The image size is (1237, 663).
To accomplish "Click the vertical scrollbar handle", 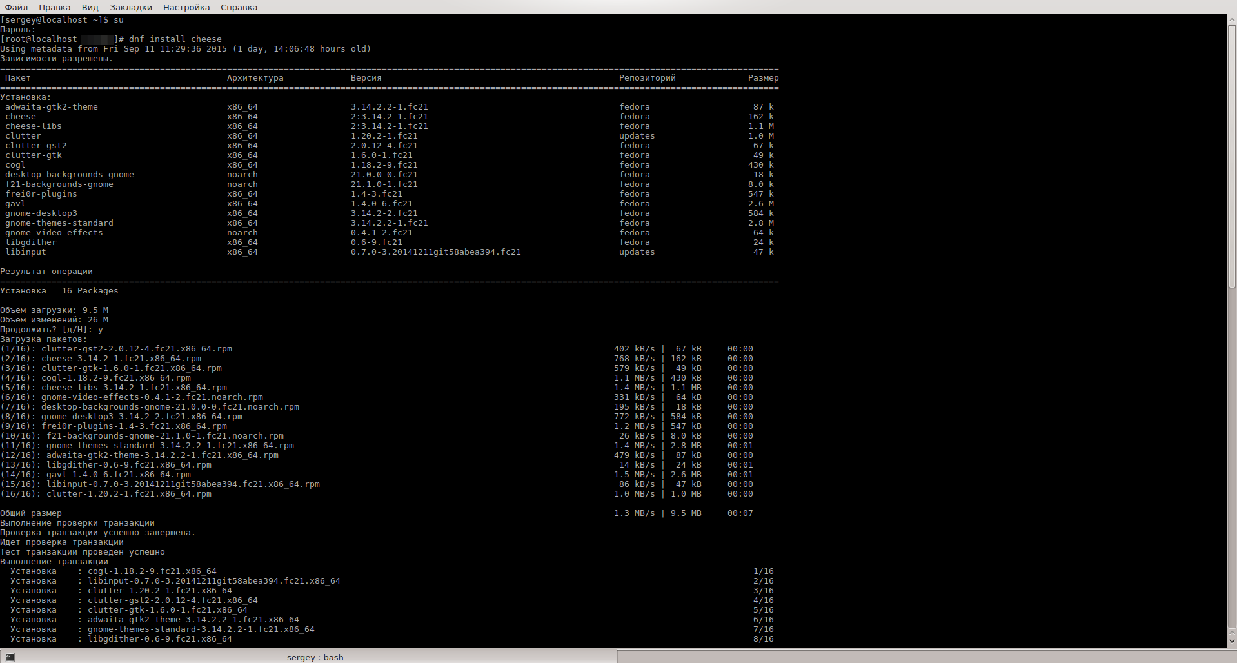I will pyautogui.click(x=1232, y=157).
